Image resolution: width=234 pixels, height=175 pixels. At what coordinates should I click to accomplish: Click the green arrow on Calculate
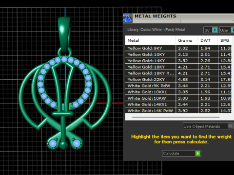(x=198, y=153)
